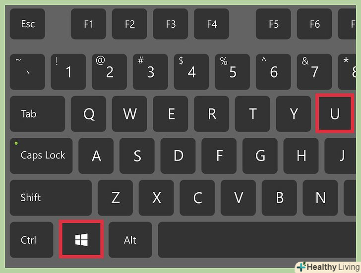The height and width of the screenshot is (273, 361).
Task: Click the N letter key
Action: point(320,198)
